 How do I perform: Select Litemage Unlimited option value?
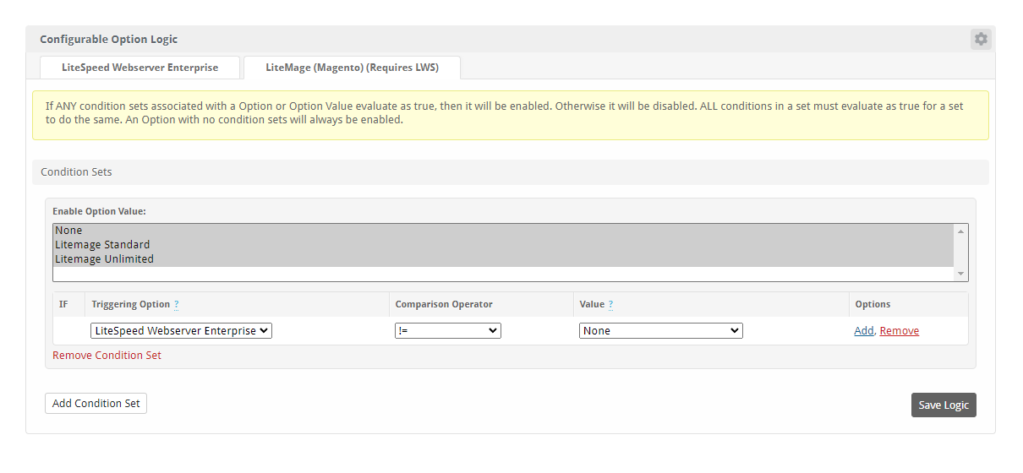[503, 259]
